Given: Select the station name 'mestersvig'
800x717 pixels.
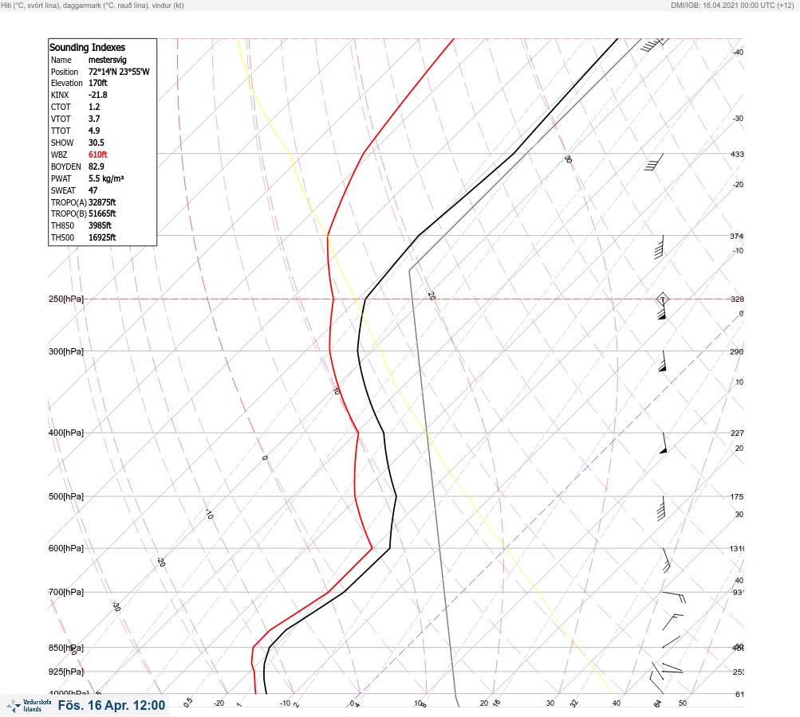Looking at the screenshot, I should coord(107,60).
